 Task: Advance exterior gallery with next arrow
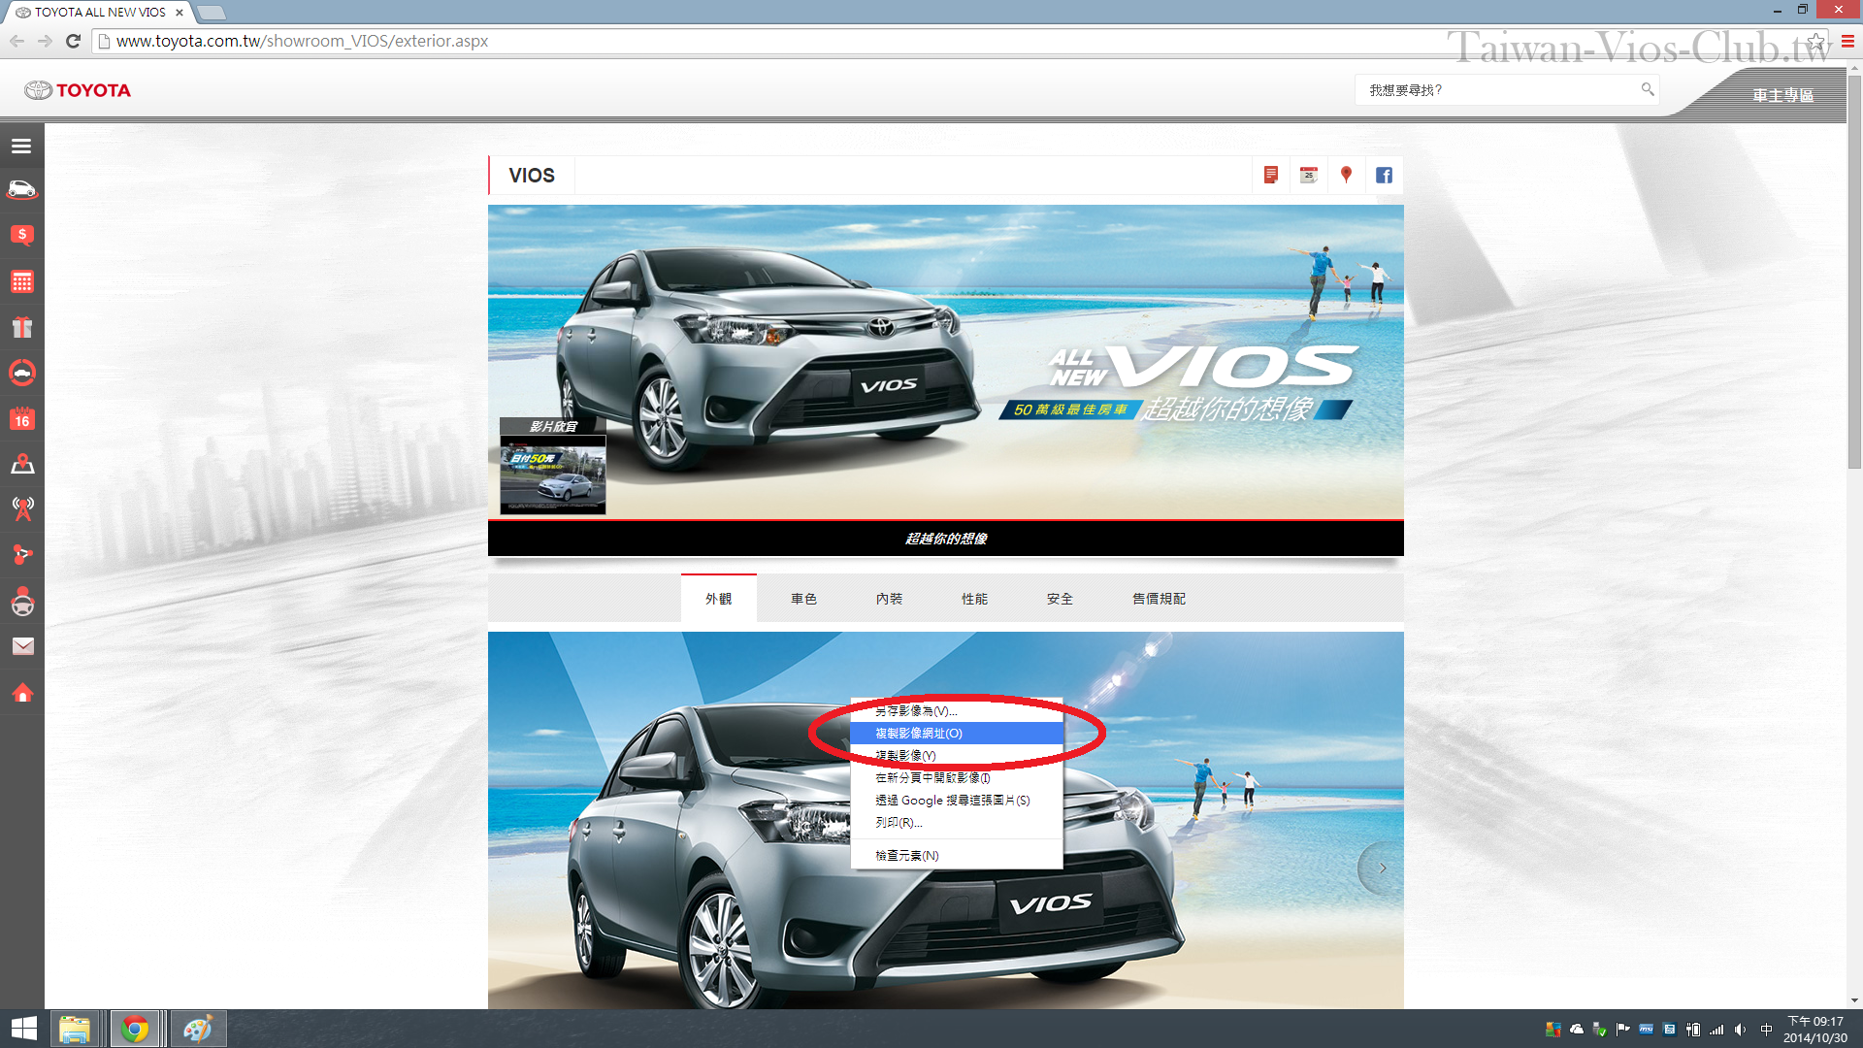tap(1382, 868)
